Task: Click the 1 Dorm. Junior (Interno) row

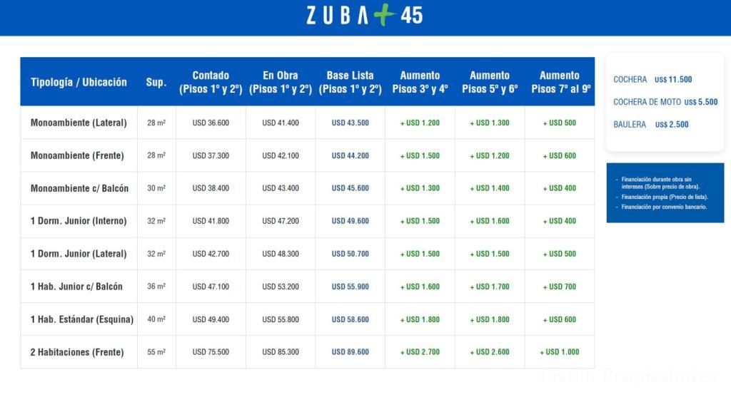Action: (x=307, y=221)
